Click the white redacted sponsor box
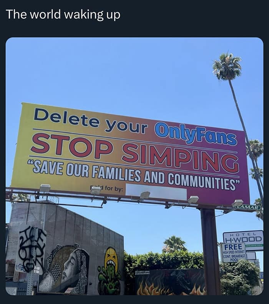269x304 pixels. (156, 191)
